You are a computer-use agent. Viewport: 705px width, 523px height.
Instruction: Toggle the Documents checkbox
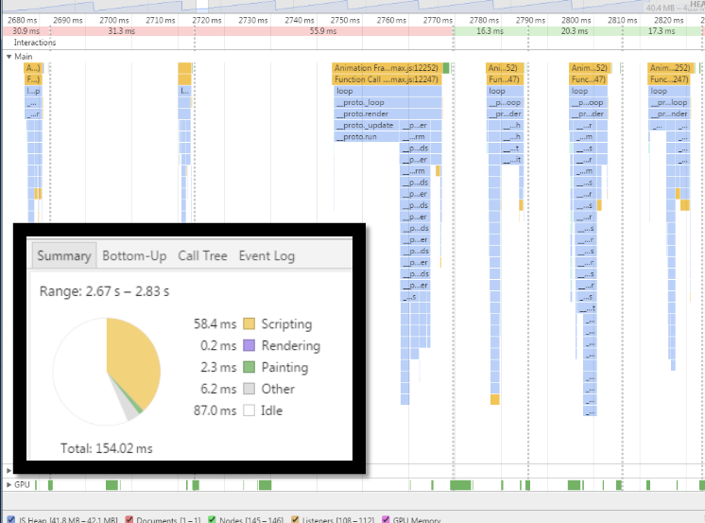coord(129,520)
